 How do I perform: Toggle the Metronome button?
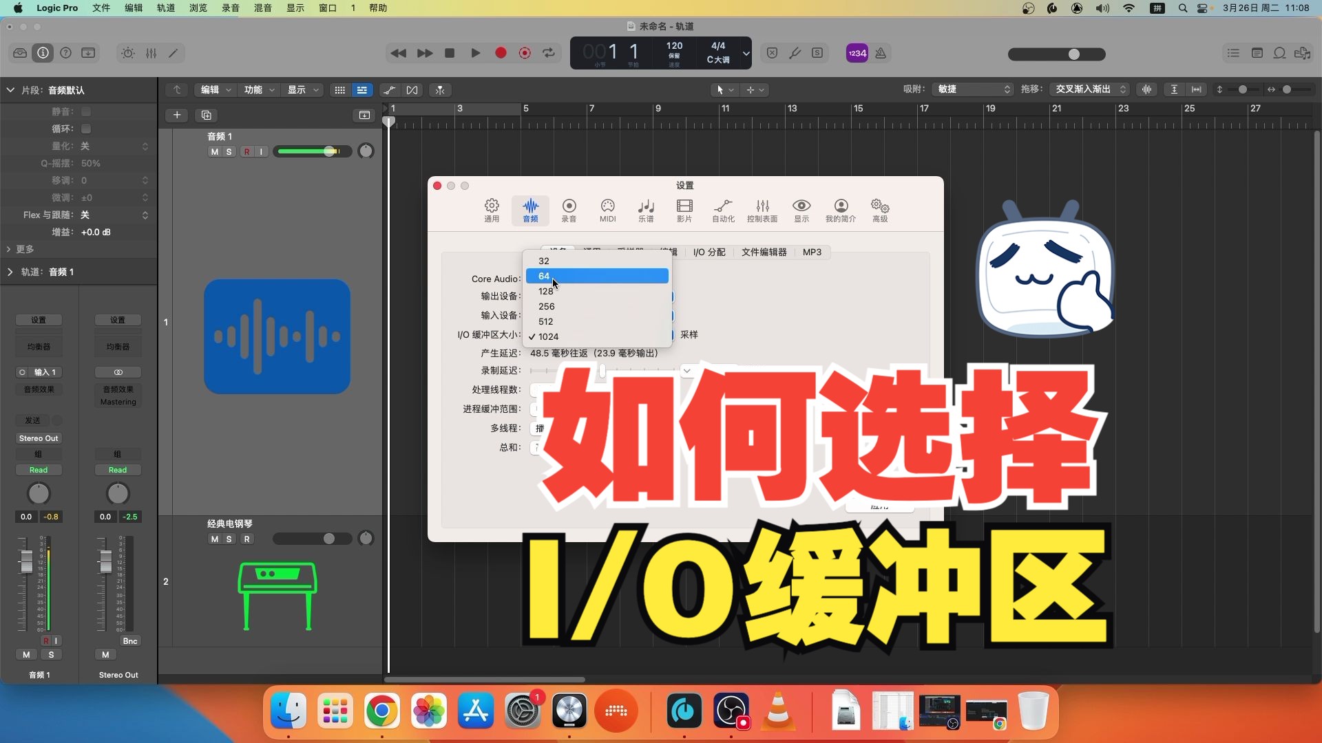coord(881,53)
